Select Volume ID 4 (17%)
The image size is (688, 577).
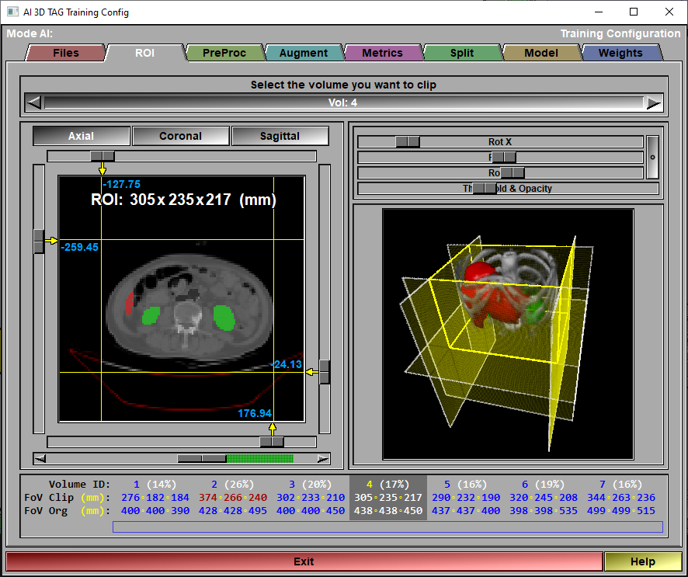(388, 485)
